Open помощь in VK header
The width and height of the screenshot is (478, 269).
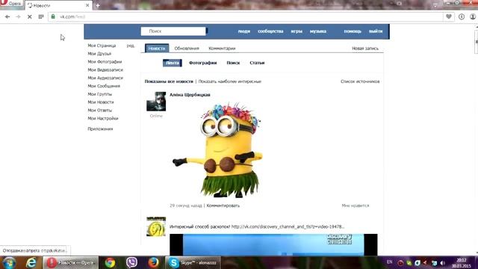(x=353, y=31)
